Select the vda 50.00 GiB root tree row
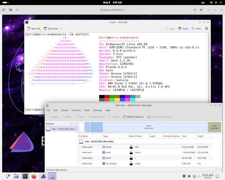The image size is (225, 180). click(x=146, y=141)
